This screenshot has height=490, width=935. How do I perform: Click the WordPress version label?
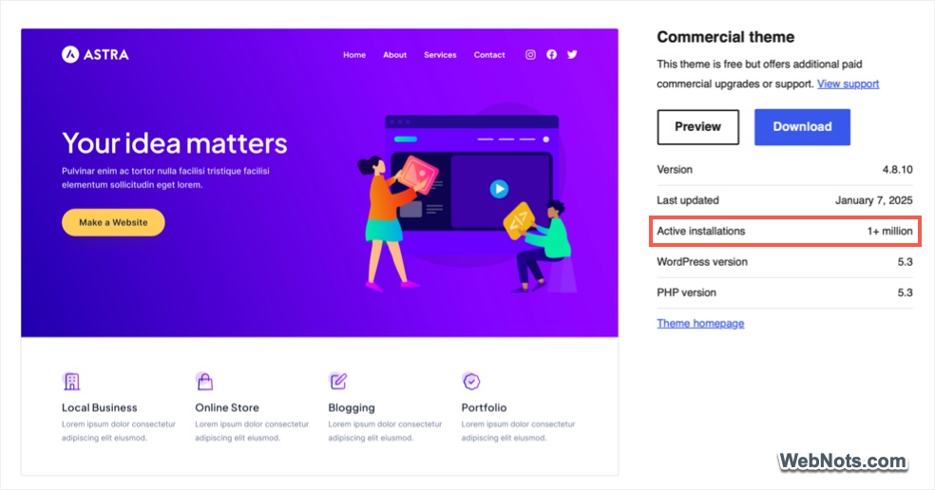pos(702,262)
